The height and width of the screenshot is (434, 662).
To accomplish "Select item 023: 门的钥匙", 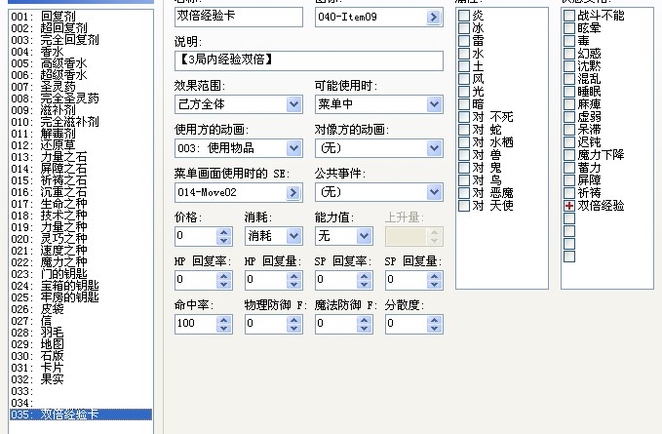I will 81,274.
